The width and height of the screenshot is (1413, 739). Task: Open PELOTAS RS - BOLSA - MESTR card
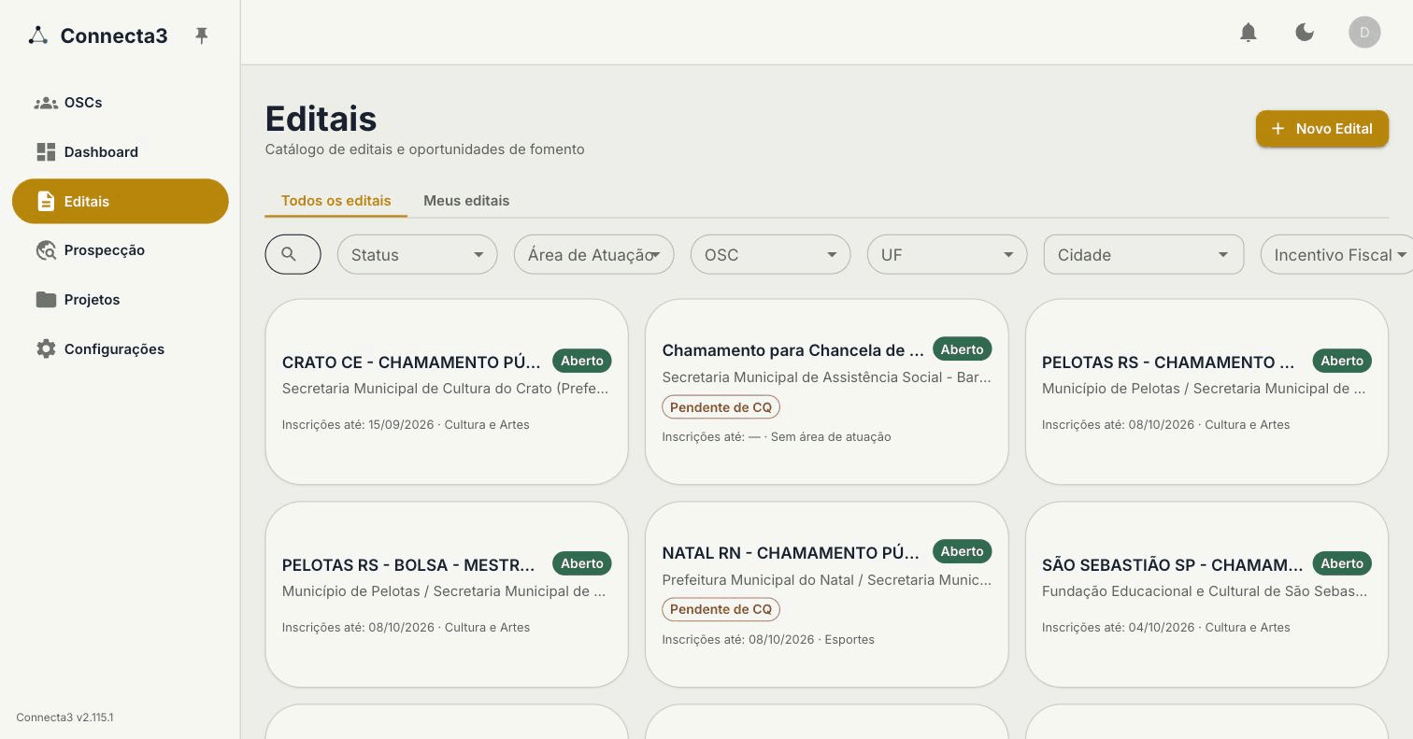447,594
